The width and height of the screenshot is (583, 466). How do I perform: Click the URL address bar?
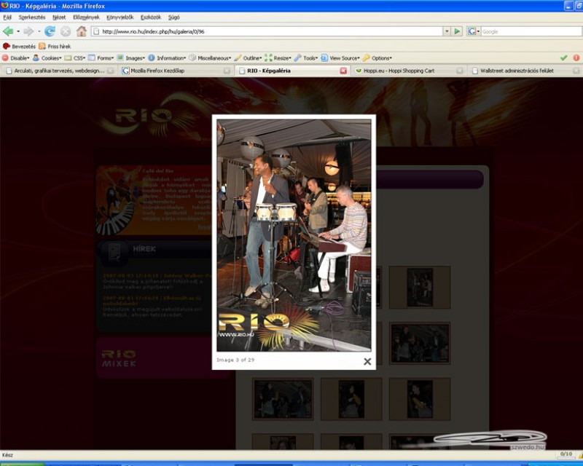tap(270, 31)
